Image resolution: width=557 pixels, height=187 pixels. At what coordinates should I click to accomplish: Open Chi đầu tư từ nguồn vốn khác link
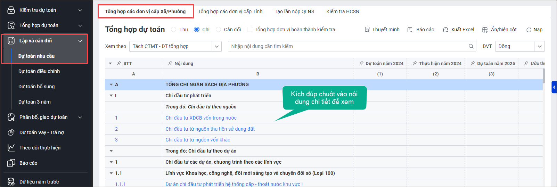[198, 140]
